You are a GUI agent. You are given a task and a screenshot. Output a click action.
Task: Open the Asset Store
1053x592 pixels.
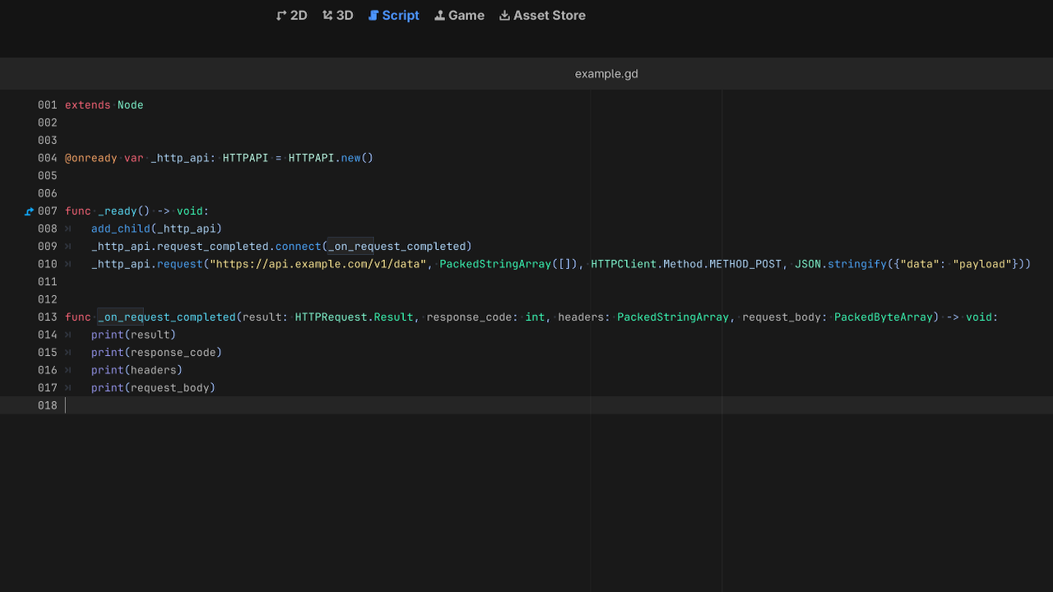pyautogui.click(x=543, y=16)
